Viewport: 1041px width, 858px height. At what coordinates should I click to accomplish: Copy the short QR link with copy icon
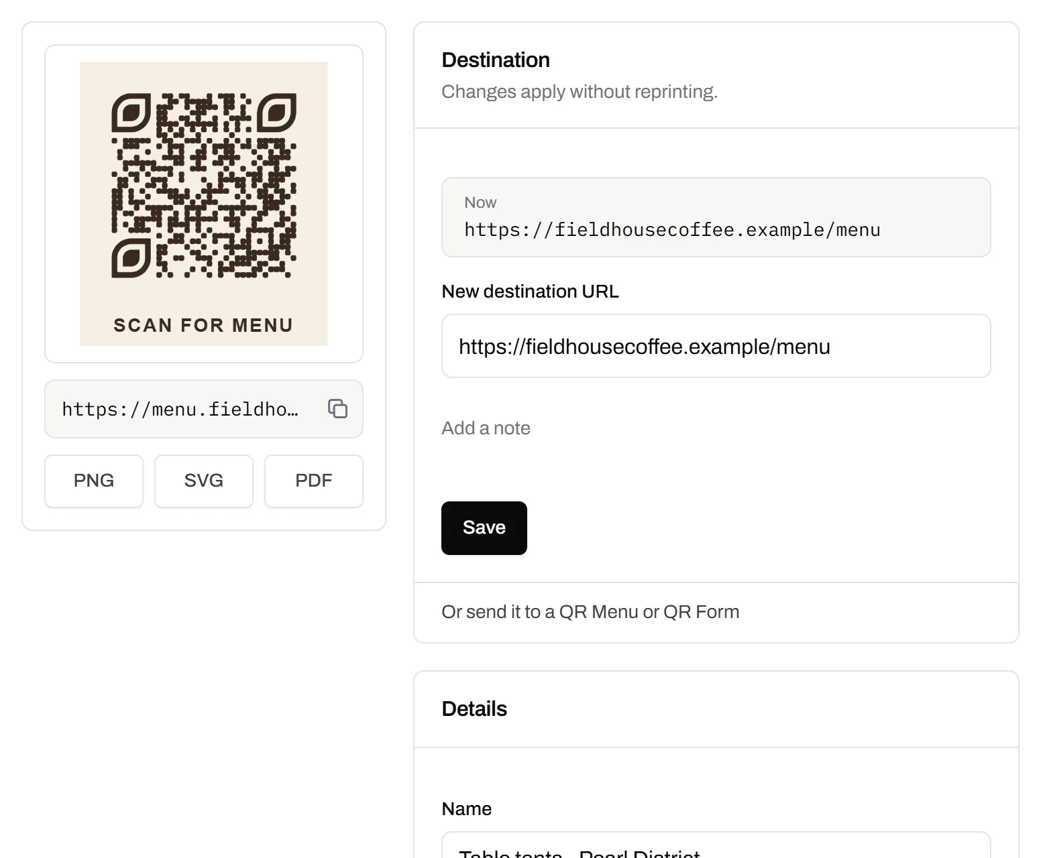337,408
